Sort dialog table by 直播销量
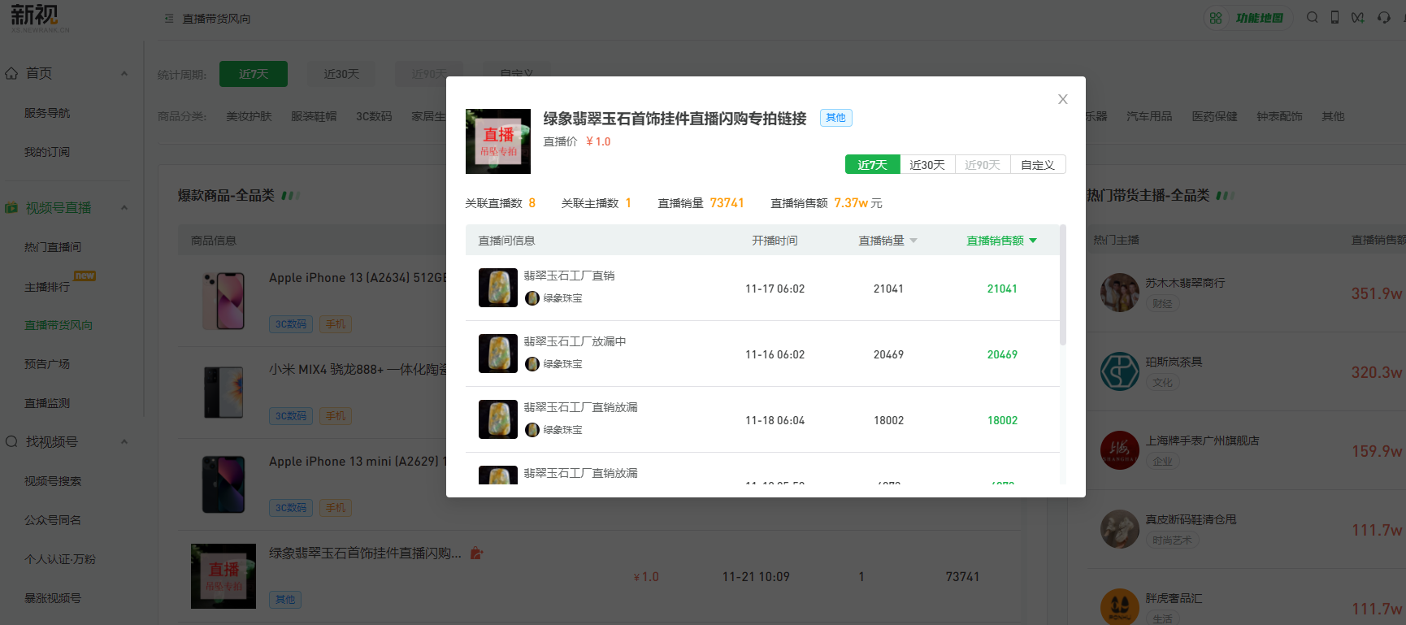1406x625 pixels. click(887, 241)
